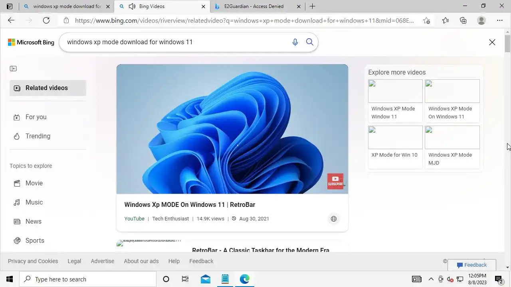
Task: Search by voice microphone icon
Action: (295, 42)
